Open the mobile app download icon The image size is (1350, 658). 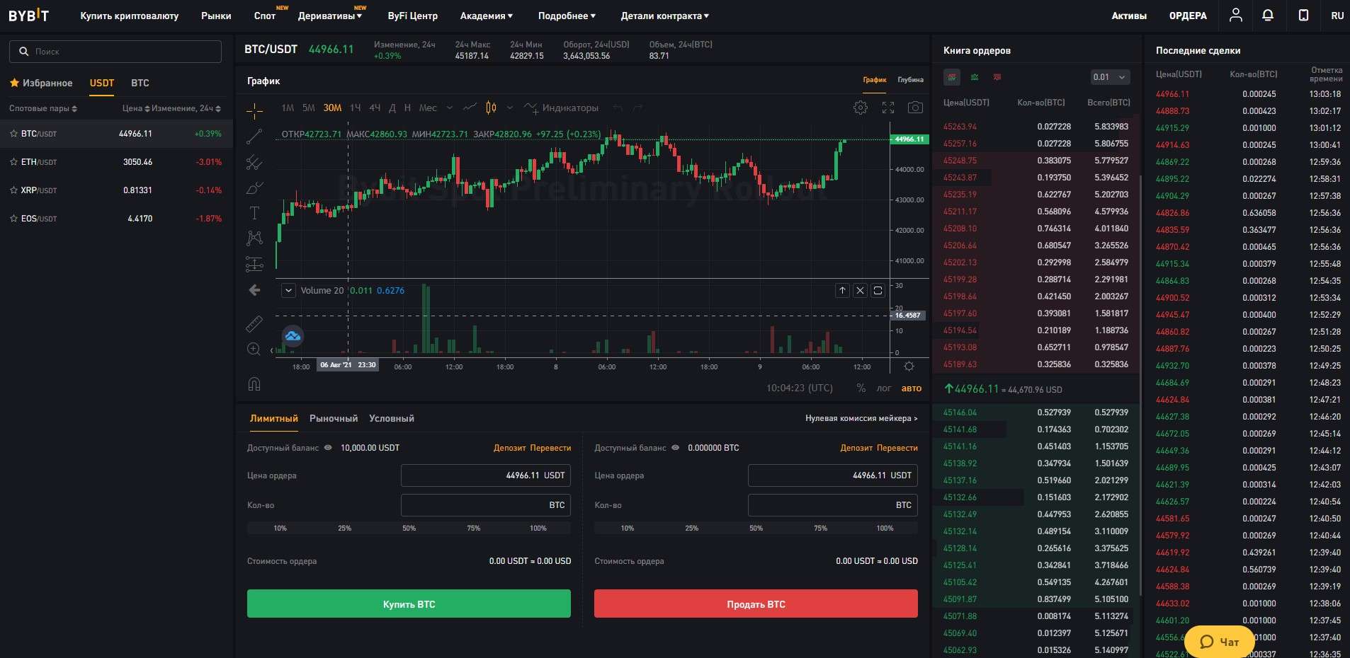[1303, 15]
